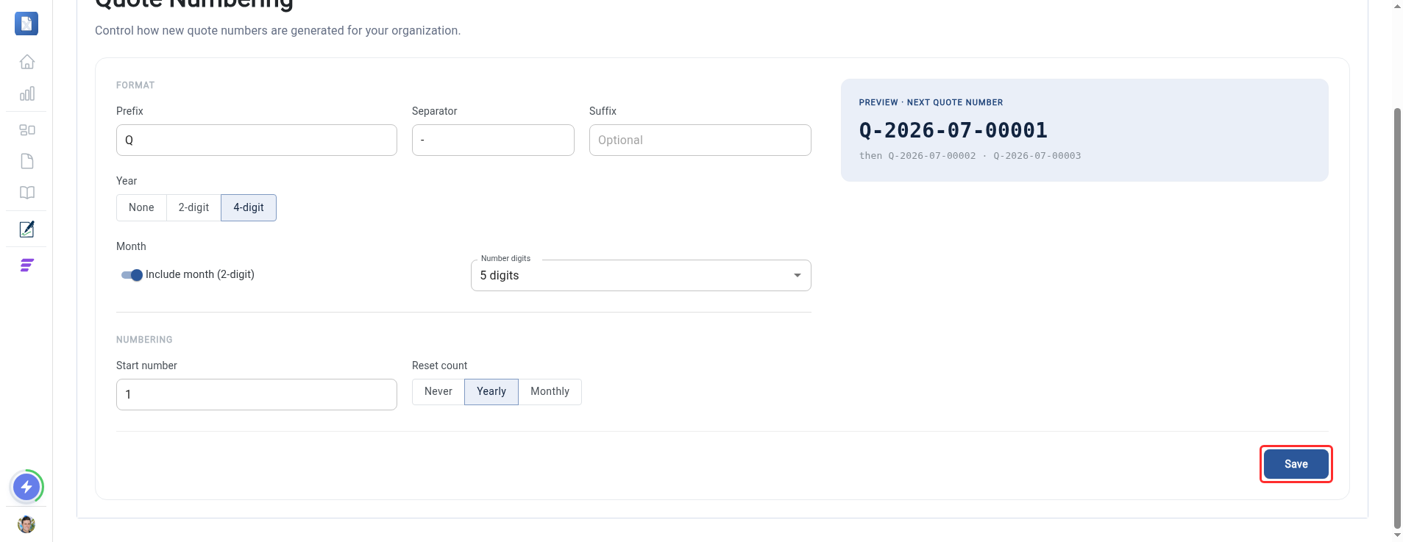Click the purple stacked lines icon
Image resolution: width=1403 pixels, height=542 pixels.
coord(27,265)
